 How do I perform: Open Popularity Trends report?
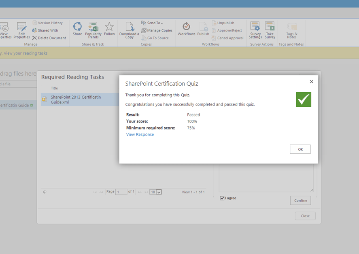93,30
